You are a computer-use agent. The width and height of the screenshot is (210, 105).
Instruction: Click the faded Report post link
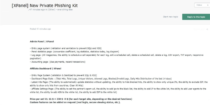pyautogui.click(x=199, y=29)
